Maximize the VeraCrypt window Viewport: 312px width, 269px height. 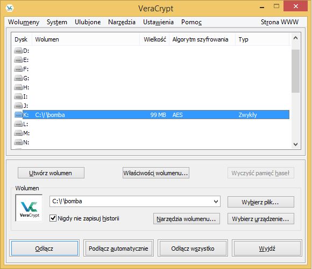[276, 6]
